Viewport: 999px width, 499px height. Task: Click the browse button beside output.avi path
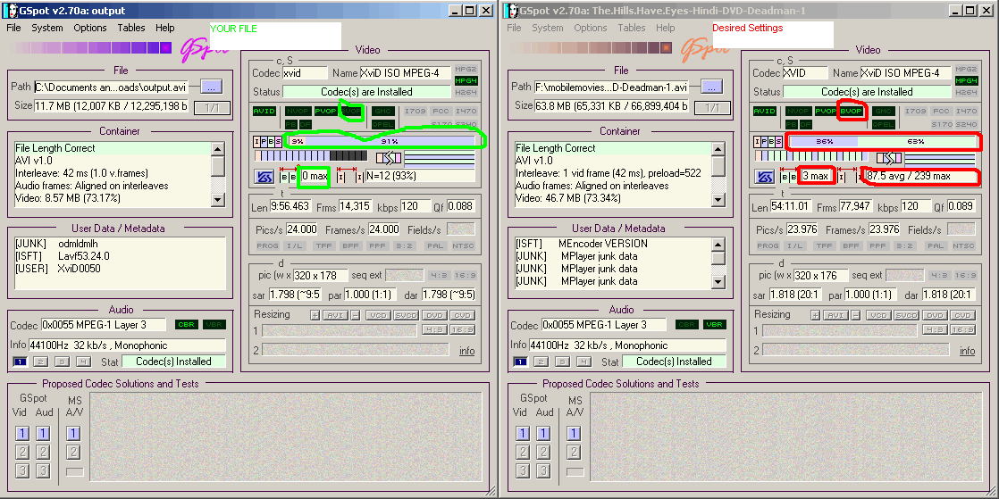(212, 87)
